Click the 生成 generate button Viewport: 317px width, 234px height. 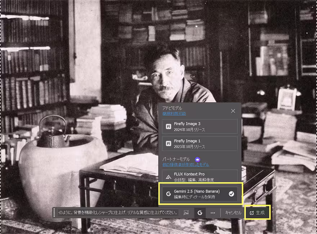click(x=257, y=212)
